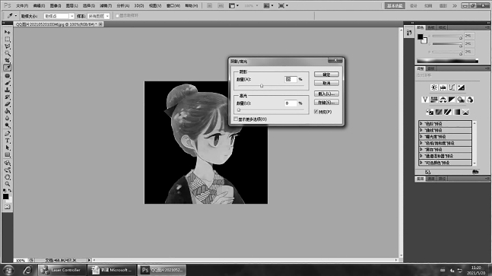Select the Type tool in the toolbox
This screenshot has width=492, height=276.
pyautogui.click(x=7, y=141)
